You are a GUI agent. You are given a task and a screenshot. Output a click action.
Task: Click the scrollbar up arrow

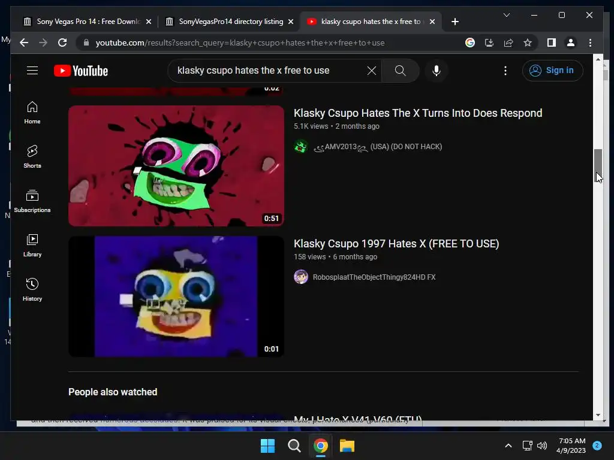[x=598, y=59]
